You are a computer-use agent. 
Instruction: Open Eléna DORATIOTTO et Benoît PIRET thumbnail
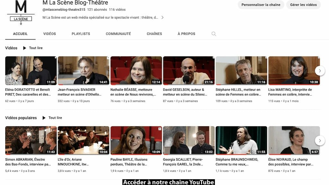click(x=31, y=71)
